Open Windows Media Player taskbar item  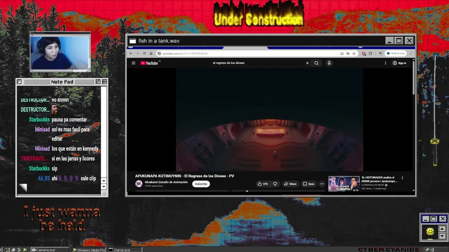pos(89,250)
